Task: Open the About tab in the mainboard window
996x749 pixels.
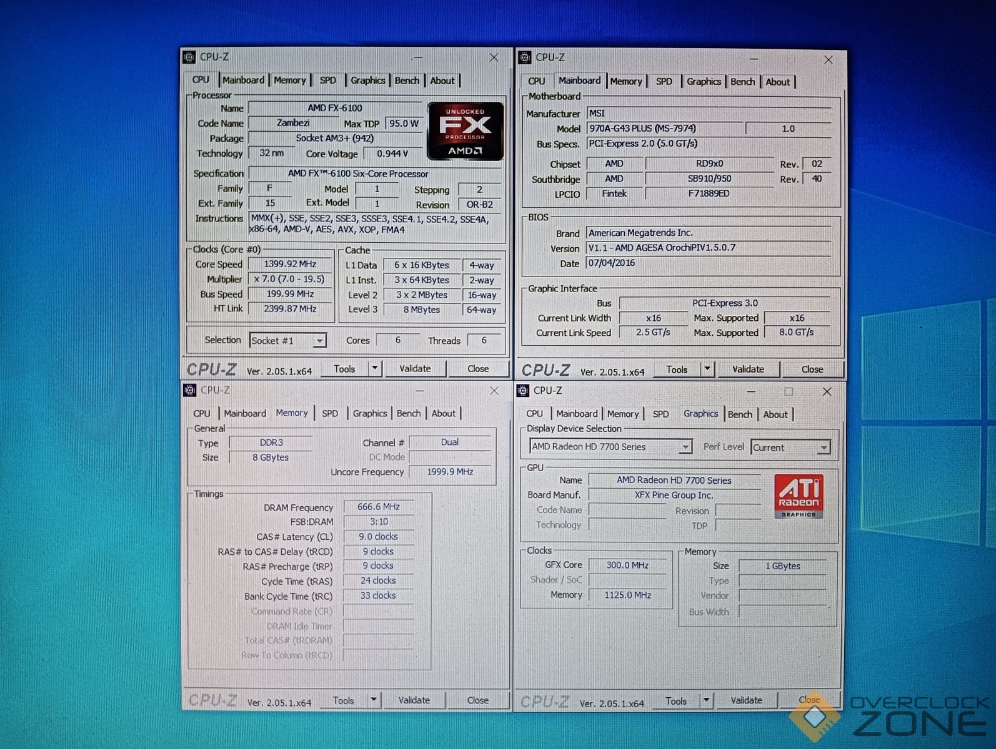Action: (778, 82)
